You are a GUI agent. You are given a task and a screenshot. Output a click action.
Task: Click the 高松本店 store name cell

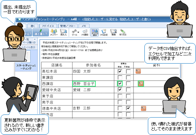[57, 71]
